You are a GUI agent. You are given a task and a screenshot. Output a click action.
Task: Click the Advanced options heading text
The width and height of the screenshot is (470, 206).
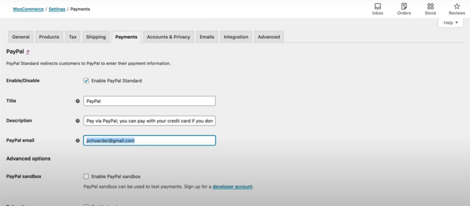[x=28, y=158]
